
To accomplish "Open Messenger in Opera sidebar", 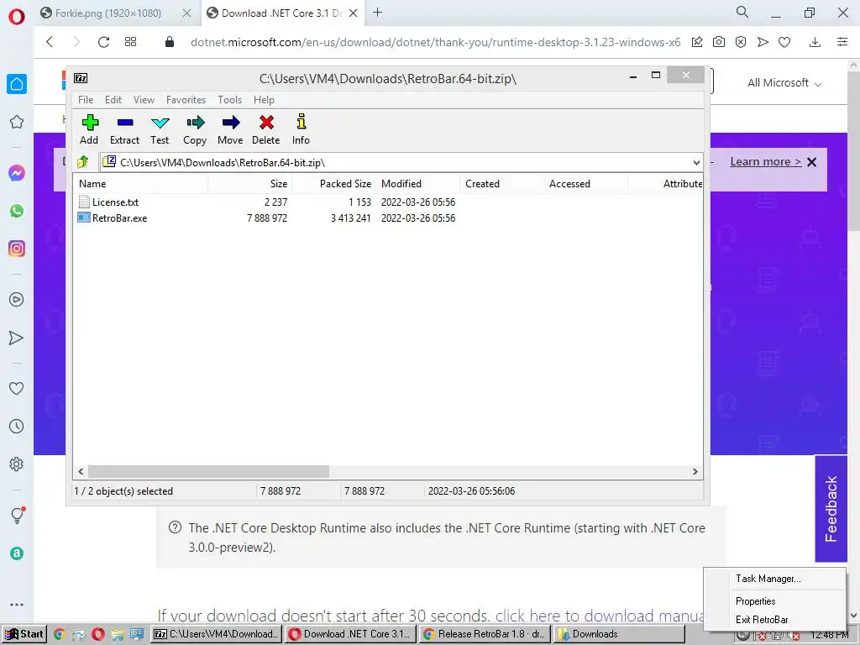I will pyautogui.click(x=17, y=173).
